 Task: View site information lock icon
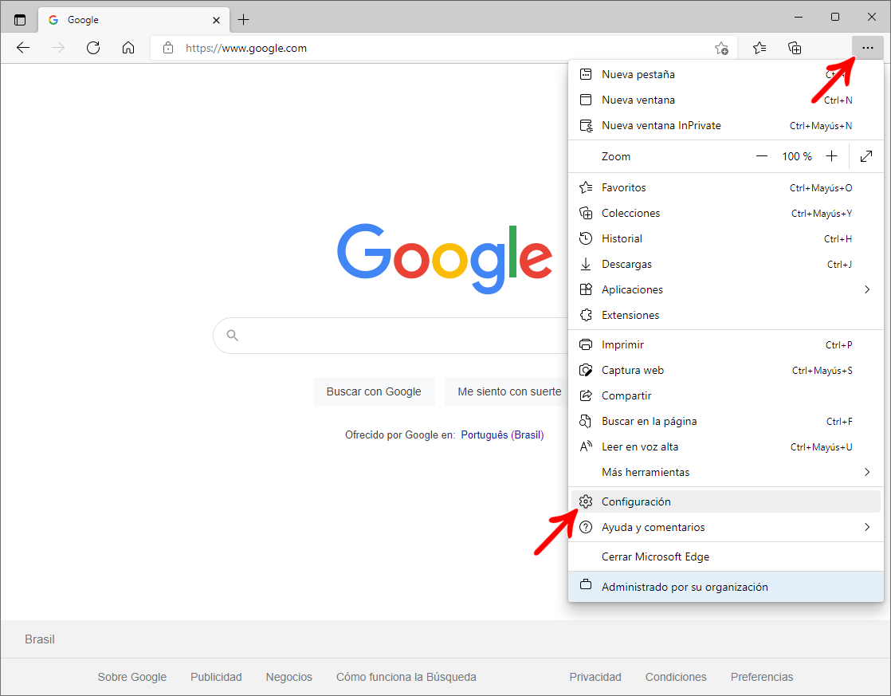[x=167, y=48]
